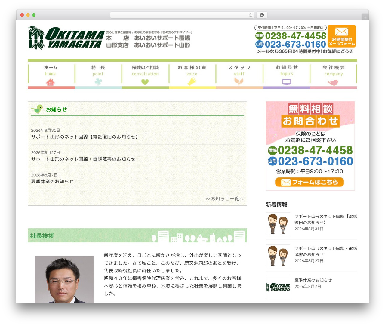Open the 24時間受付 mail form button
385x326 pixels.
click(342, 36)
